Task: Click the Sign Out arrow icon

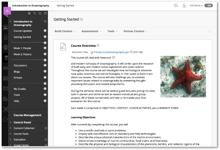Action: coord(6,120)
